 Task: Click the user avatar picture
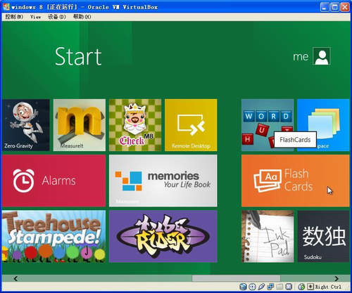coord(322,56)
